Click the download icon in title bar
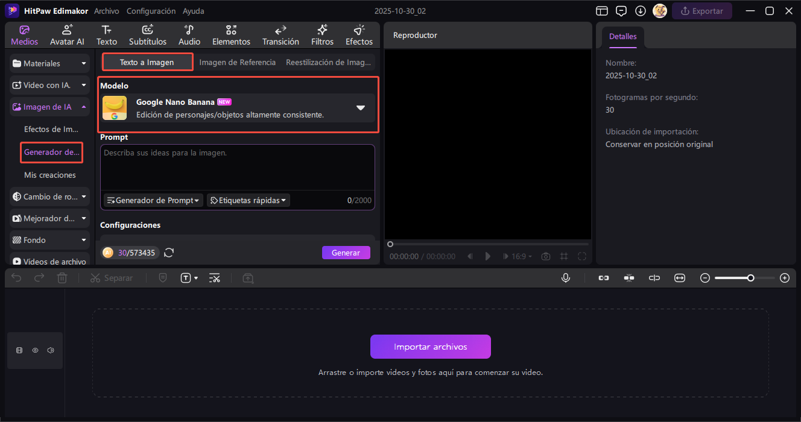The image size is (801, 422). click(x=641, y=11)
